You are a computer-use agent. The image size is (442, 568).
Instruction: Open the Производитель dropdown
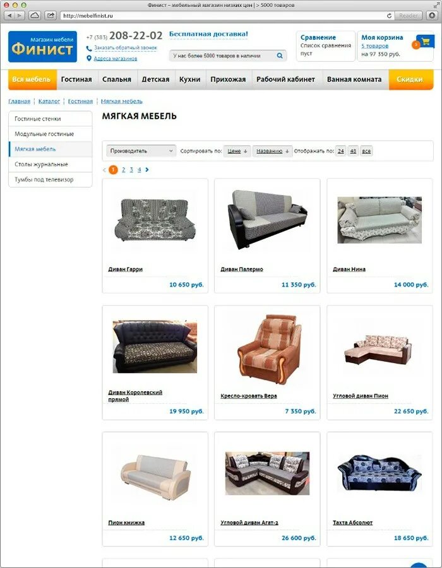pos(141,151)
